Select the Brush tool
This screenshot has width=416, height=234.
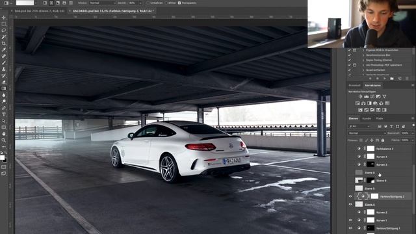click(4, 62)
